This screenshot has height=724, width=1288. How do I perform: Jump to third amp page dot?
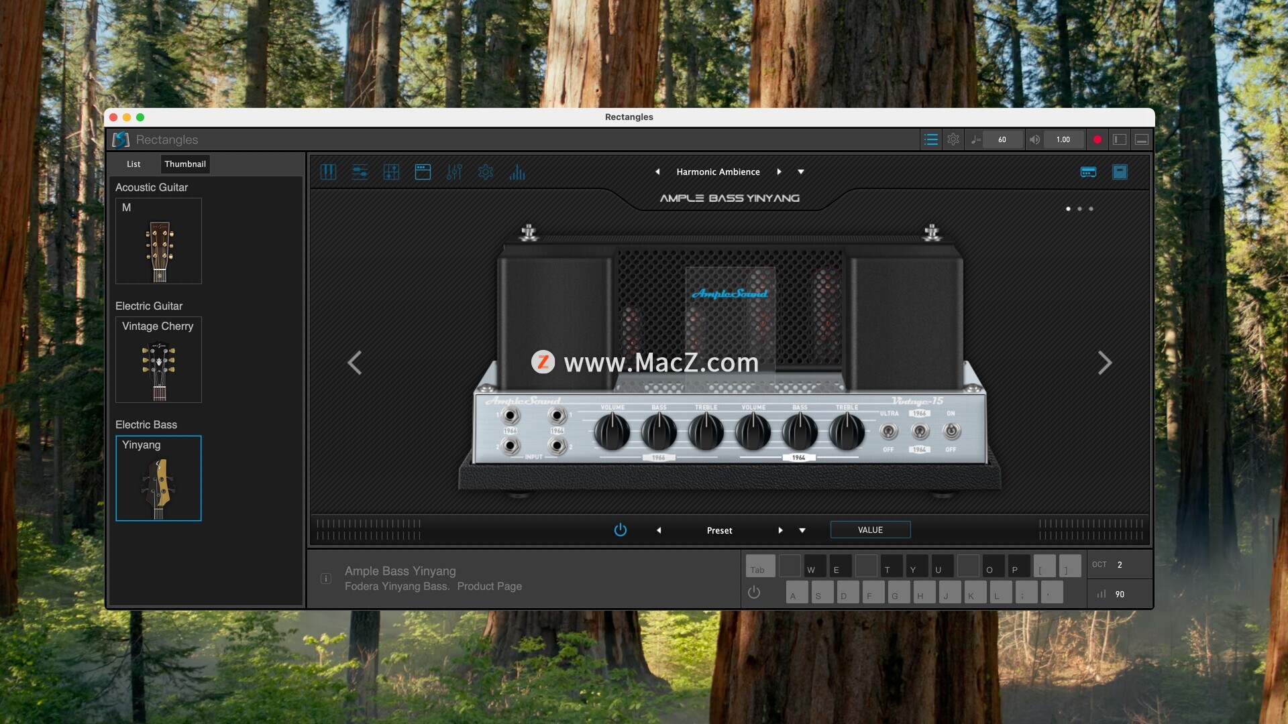tap(1091, 209)
